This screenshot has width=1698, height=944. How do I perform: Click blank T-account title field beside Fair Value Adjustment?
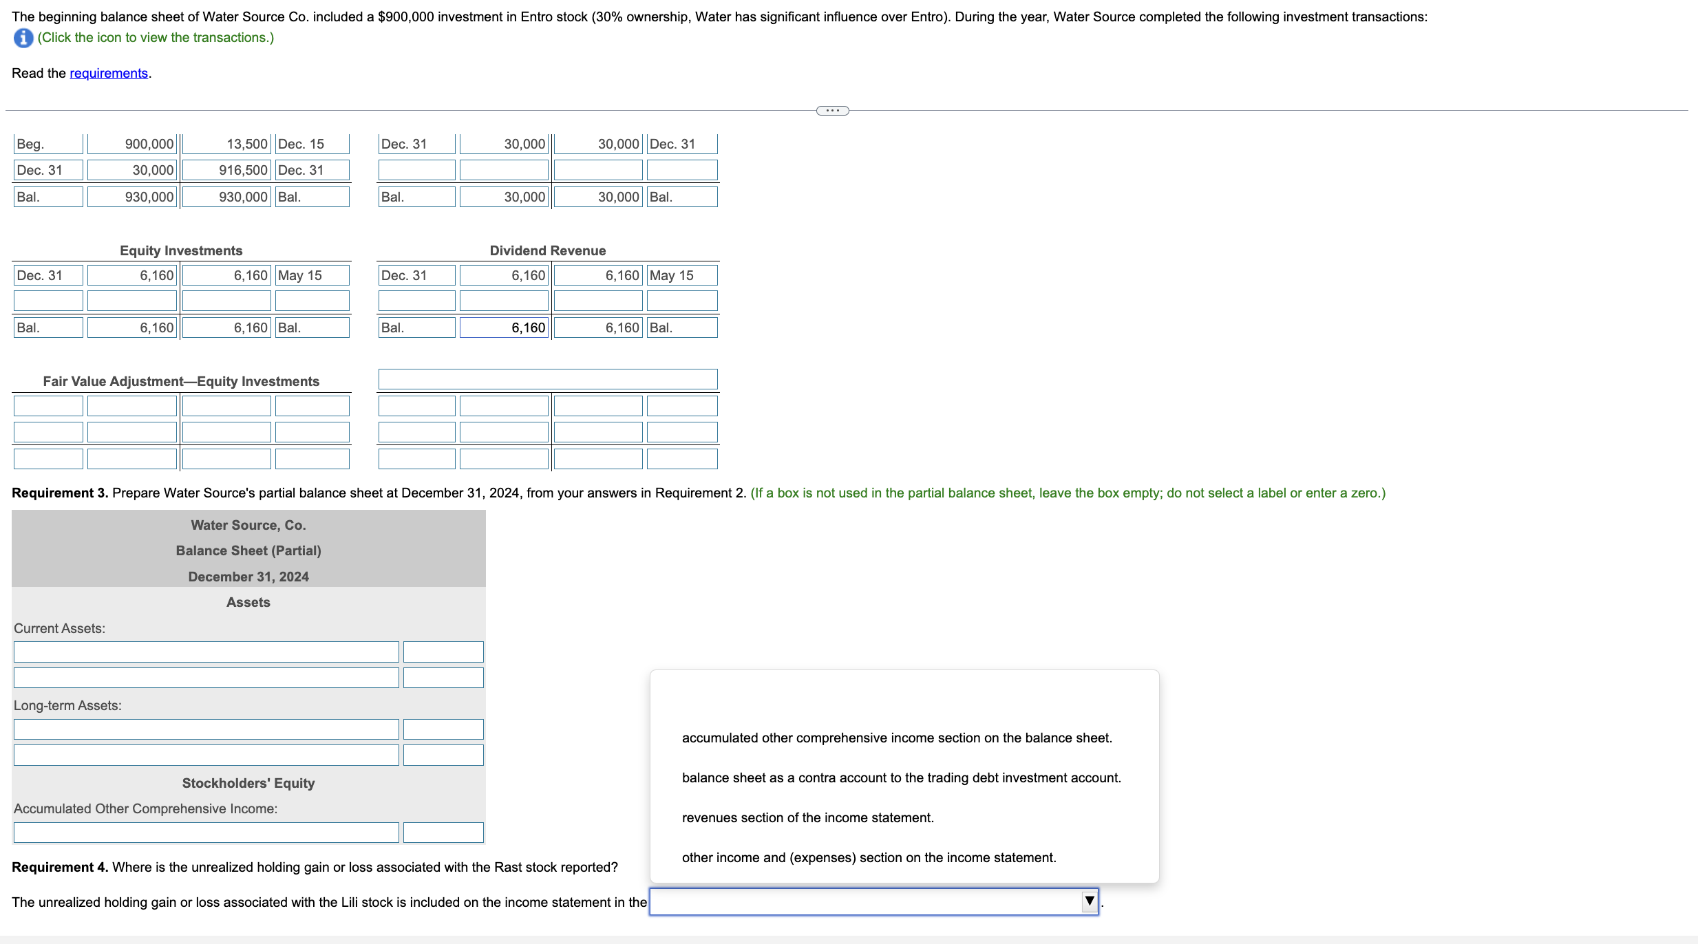point(548,379)
